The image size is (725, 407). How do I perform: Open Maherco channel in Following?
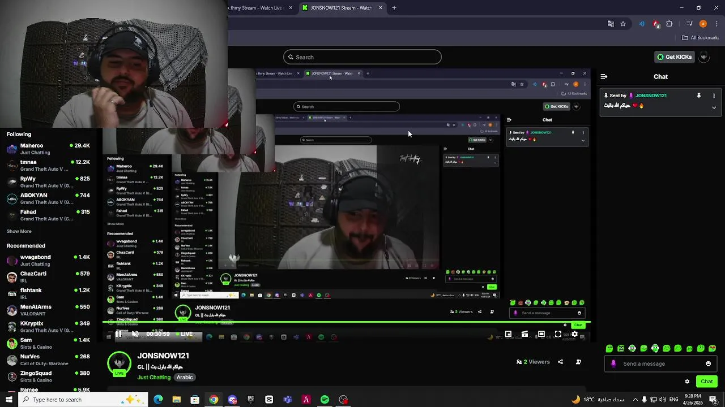click(48, 149)
